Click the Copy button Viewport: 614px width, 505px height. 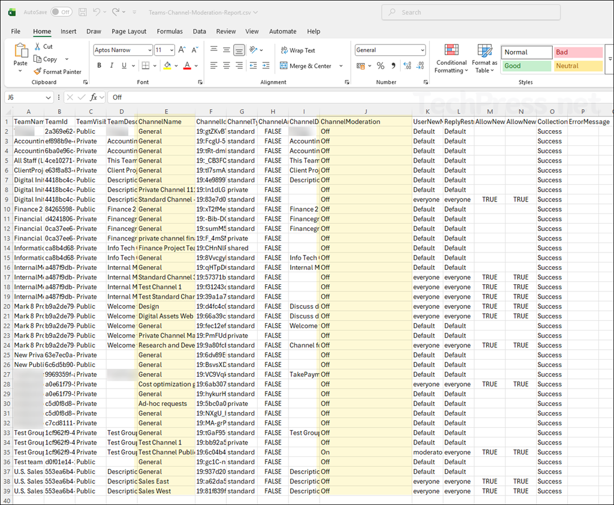(x=46, y=59)
